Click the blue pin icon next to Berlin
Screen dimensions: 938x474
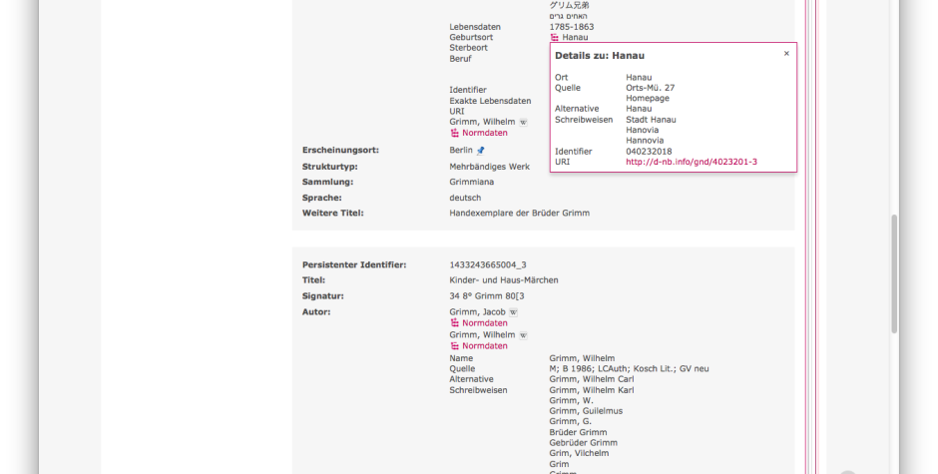point(480,151)
